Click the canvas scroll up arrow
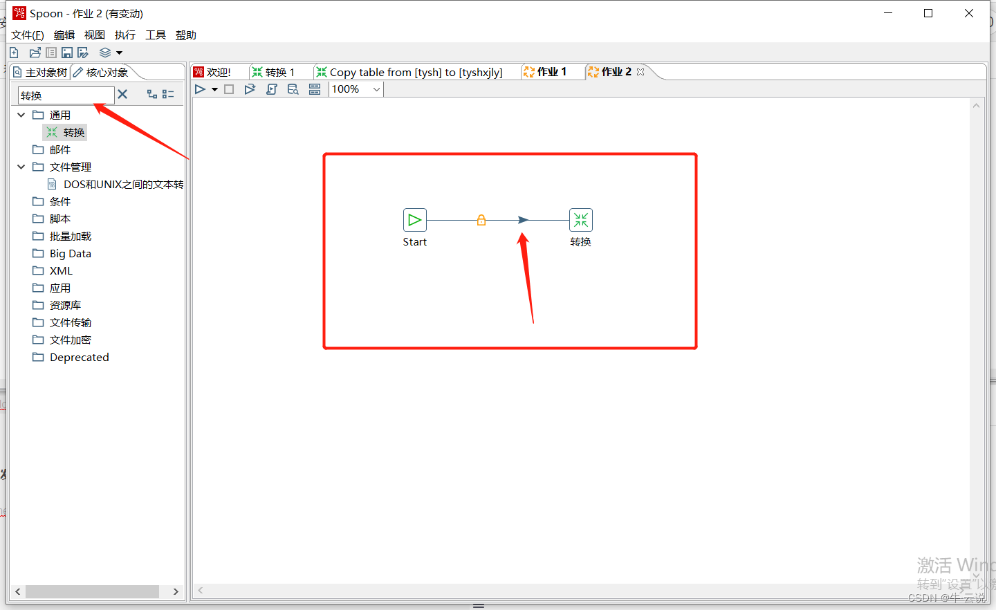Viewport: 996px width, 610px height. (976, 106)
